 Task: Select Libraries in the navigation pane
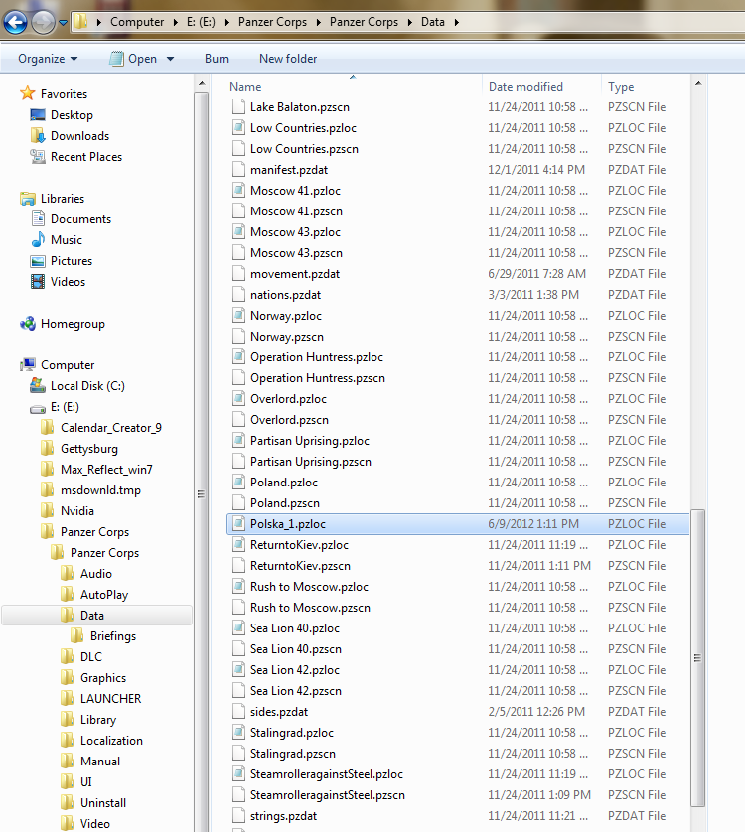[63, 199]
